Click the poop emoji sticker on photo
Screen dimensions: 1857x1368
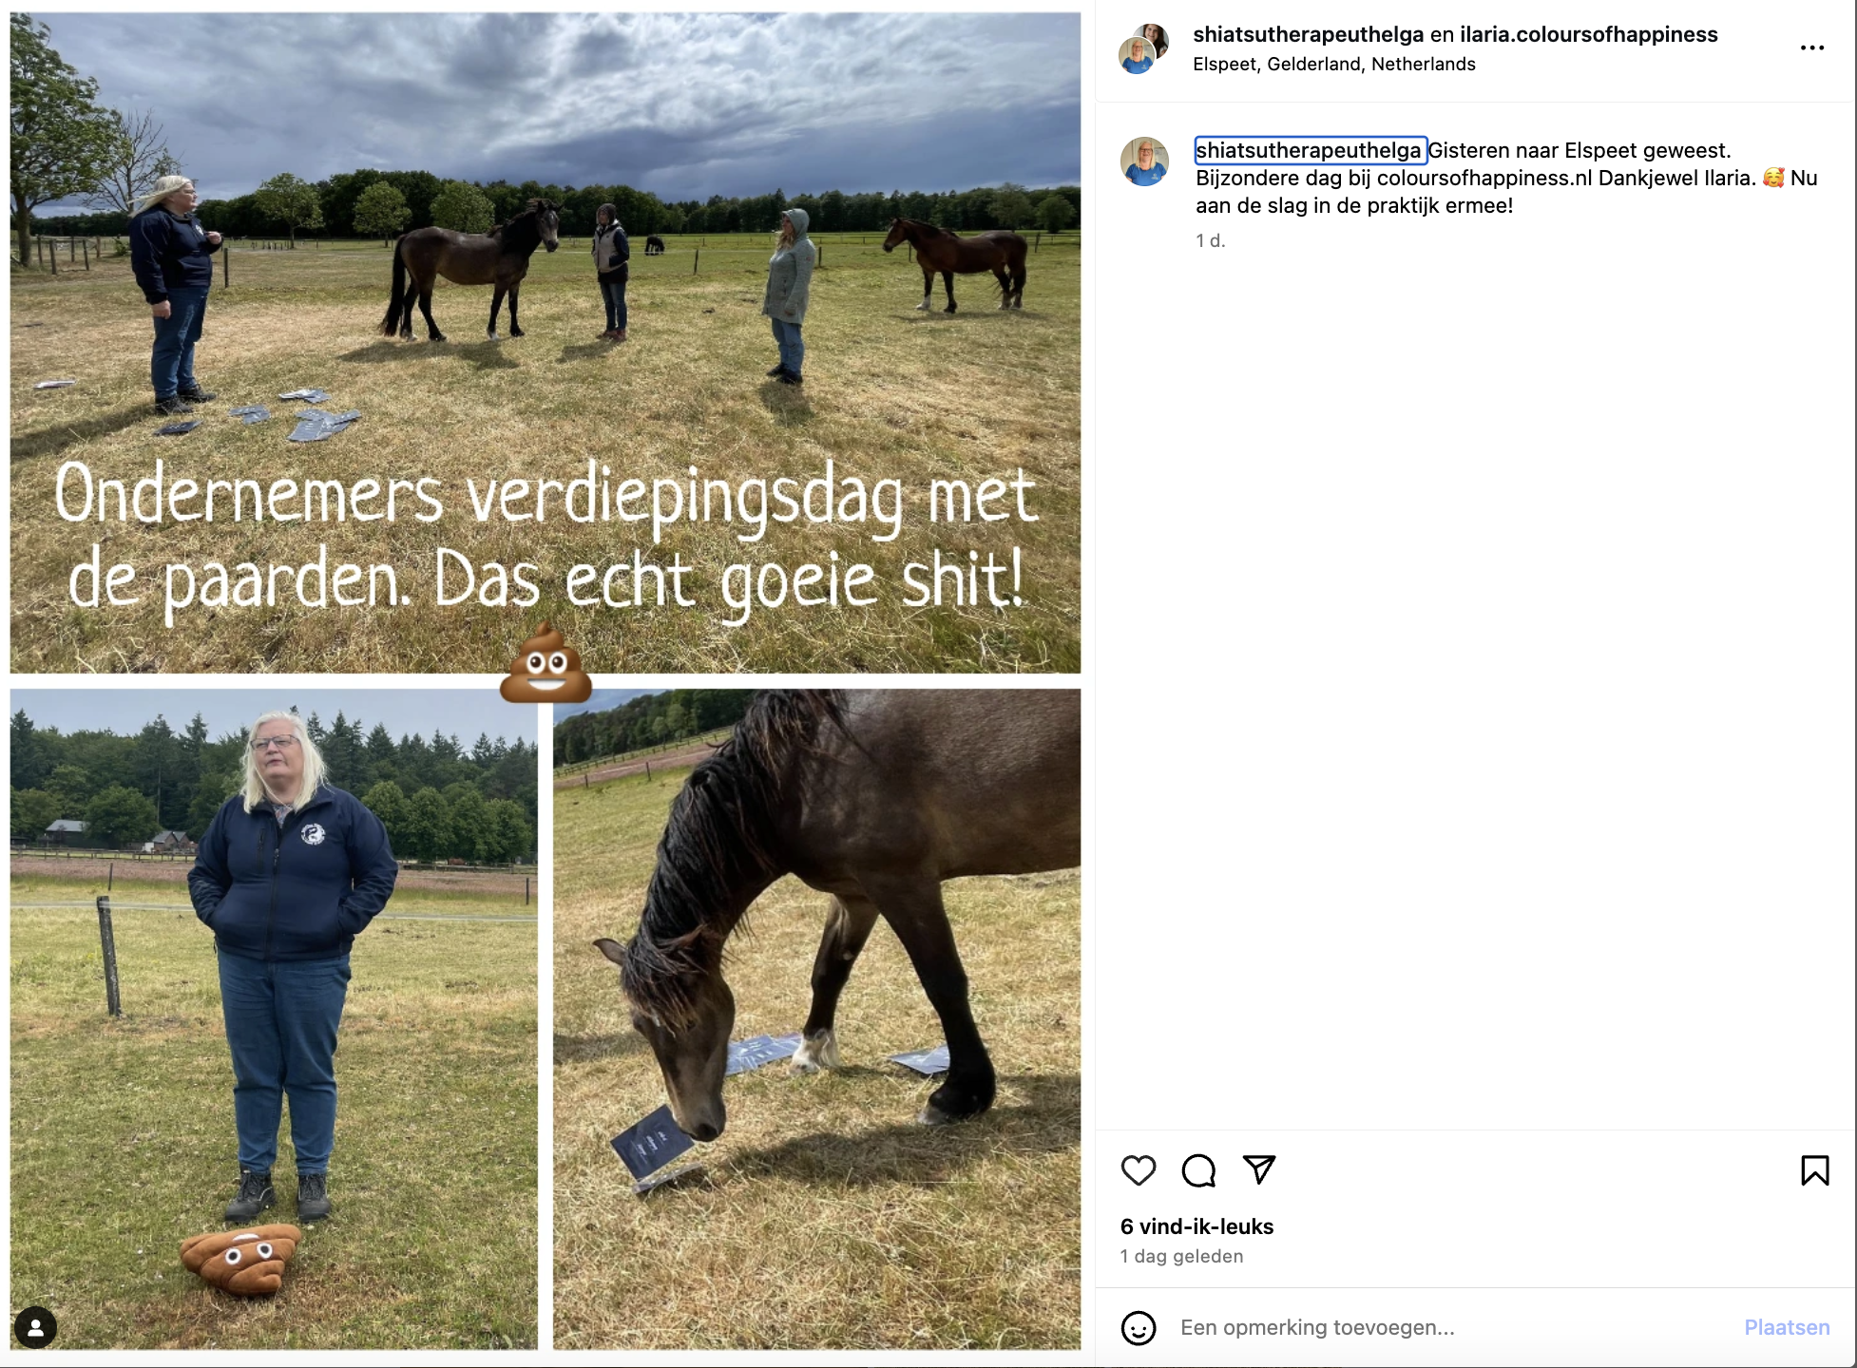point(546,663)
